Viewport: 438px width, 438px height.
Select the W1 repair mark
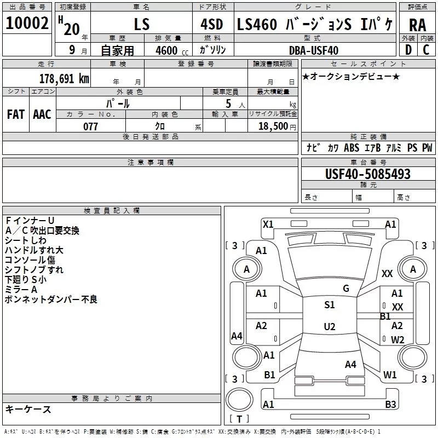(x=390, y=374)
